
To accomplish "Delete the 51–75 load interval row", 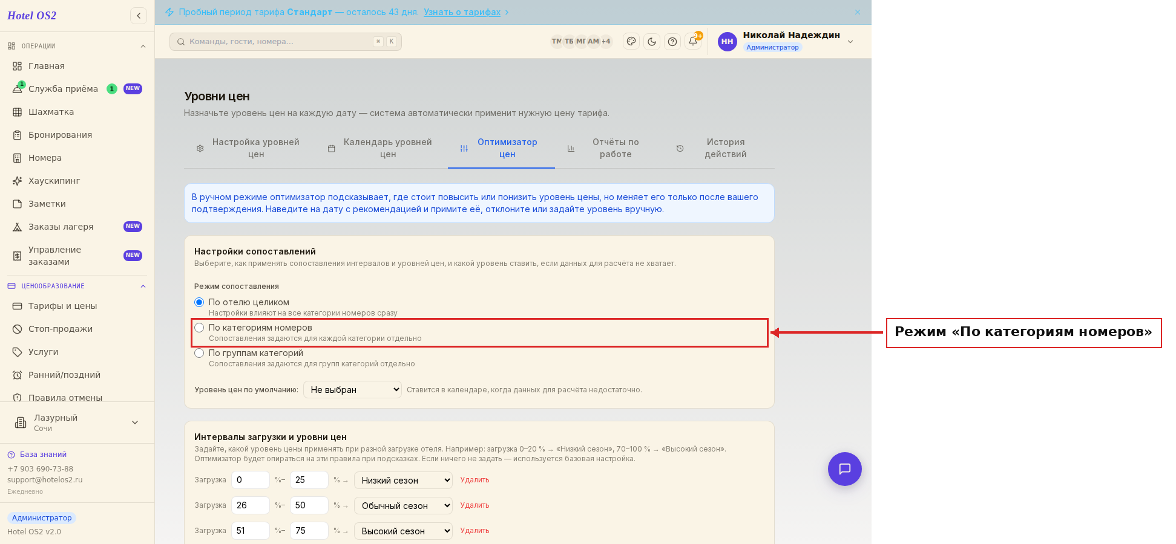I will tap(475, 531).
